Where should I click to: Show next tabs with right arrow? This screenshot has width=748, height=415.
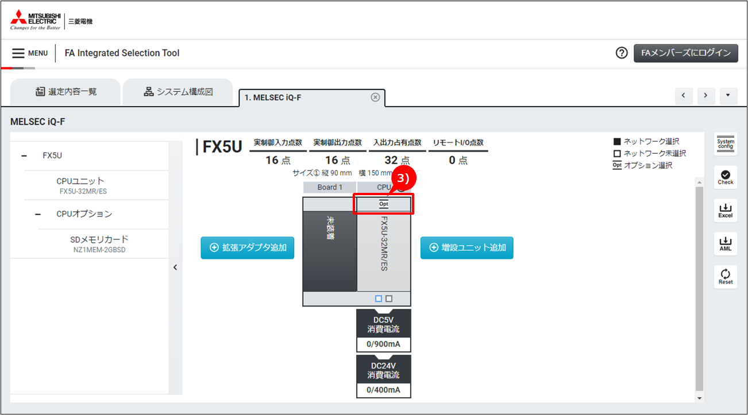706,96
